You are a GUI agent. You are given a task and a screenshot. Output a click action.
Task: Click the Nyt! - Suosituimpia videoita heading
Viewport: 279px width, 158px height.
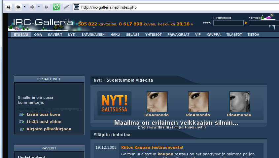(x=123, y=80)
